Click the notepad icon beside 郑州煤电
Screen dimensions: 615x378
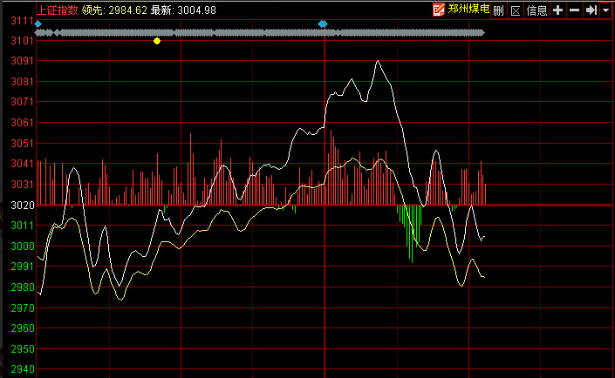(x=438, y=10)
